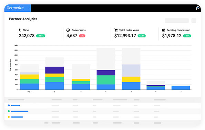Click the yellow segment of Day 5 bar

[x=131, y=79]
